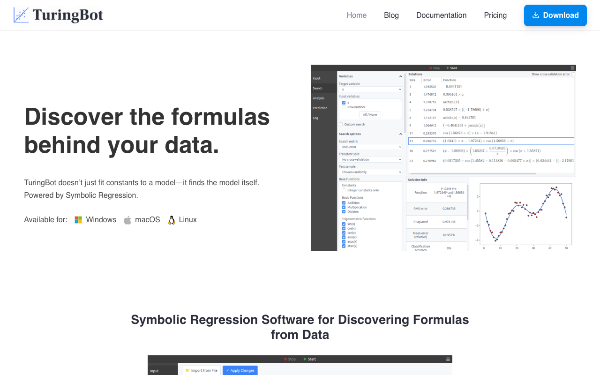Select the Analysis tab in app sidebar
600x375 pixels.
coord(324,98)
